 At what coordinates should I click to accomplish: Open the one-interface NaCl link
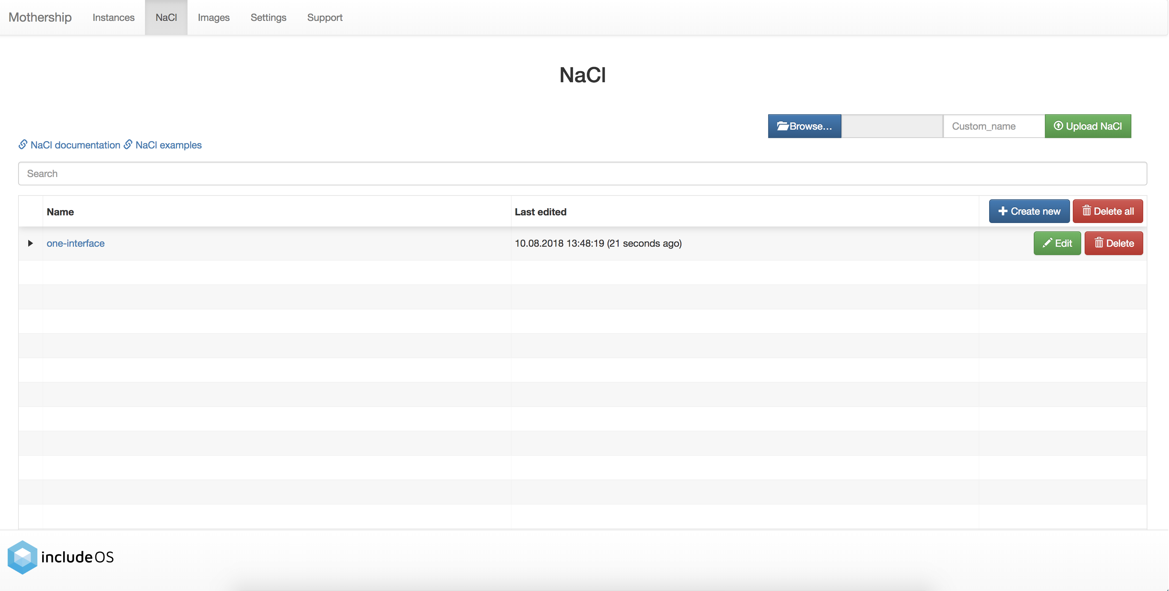tap(76, 243)
